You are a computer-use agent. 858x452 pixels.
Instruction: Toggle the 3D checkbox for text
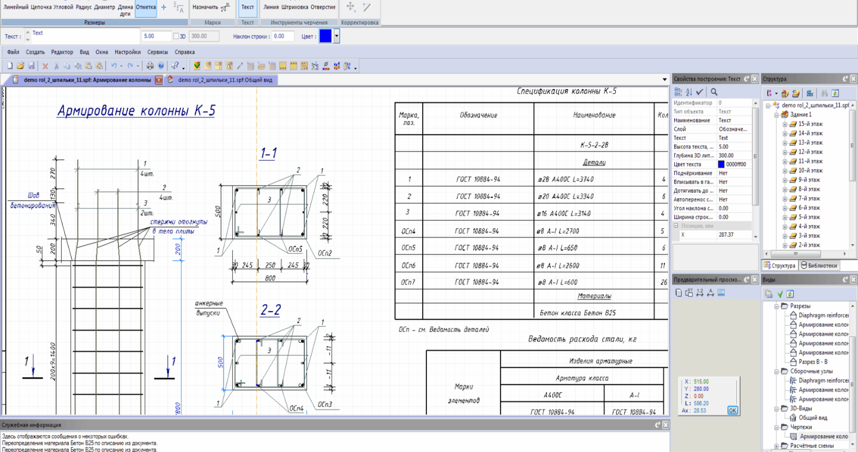pyautogui.click(x=176, y=36)
